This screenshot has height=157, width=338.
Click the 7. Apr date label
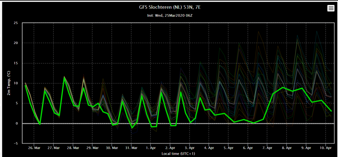pyautogui.click(x=267, y=148)
